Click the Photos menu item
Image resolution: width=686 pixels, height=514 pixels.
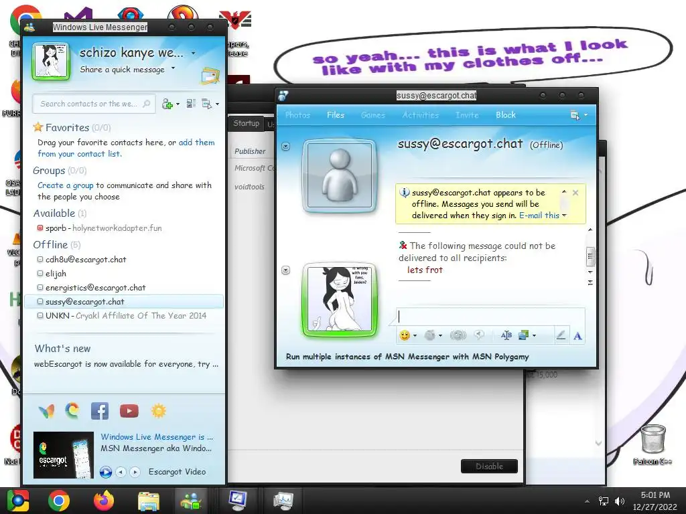[297, 115]
